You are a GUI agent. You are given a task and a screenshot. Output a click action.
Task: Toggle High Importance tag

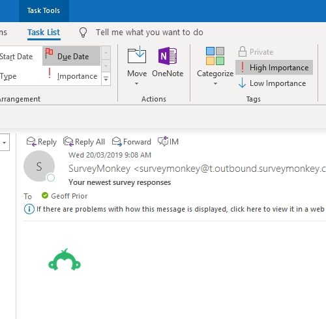[274, 68]
